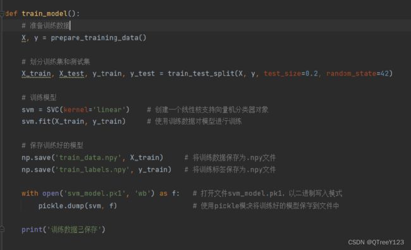Click the 'train_data.npy' string

click(x=89, y=158)
